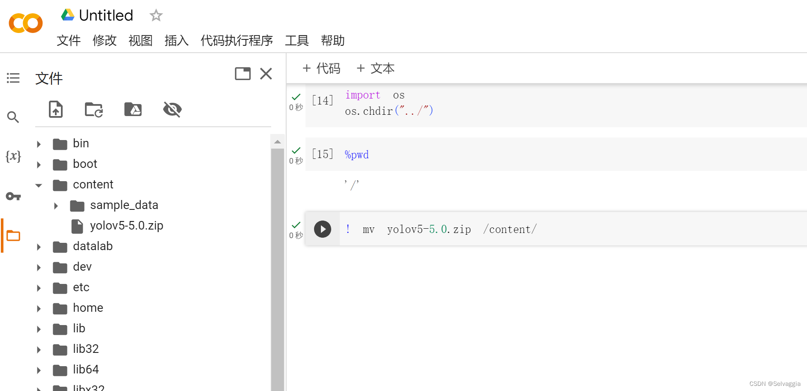Click the Google Drive icon beside Untitled
The height and width of the screenshot is (391, 807).
67,15
